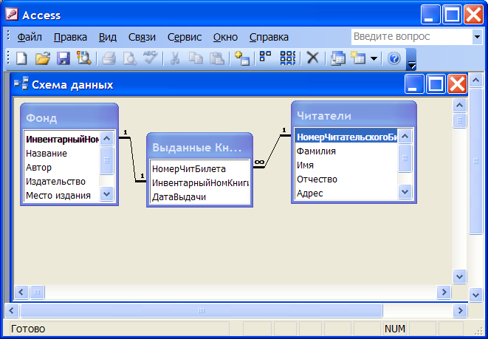The image size is (488, 339).
Task: Open the Database Window icon
Action: click(x=338, y=58)
